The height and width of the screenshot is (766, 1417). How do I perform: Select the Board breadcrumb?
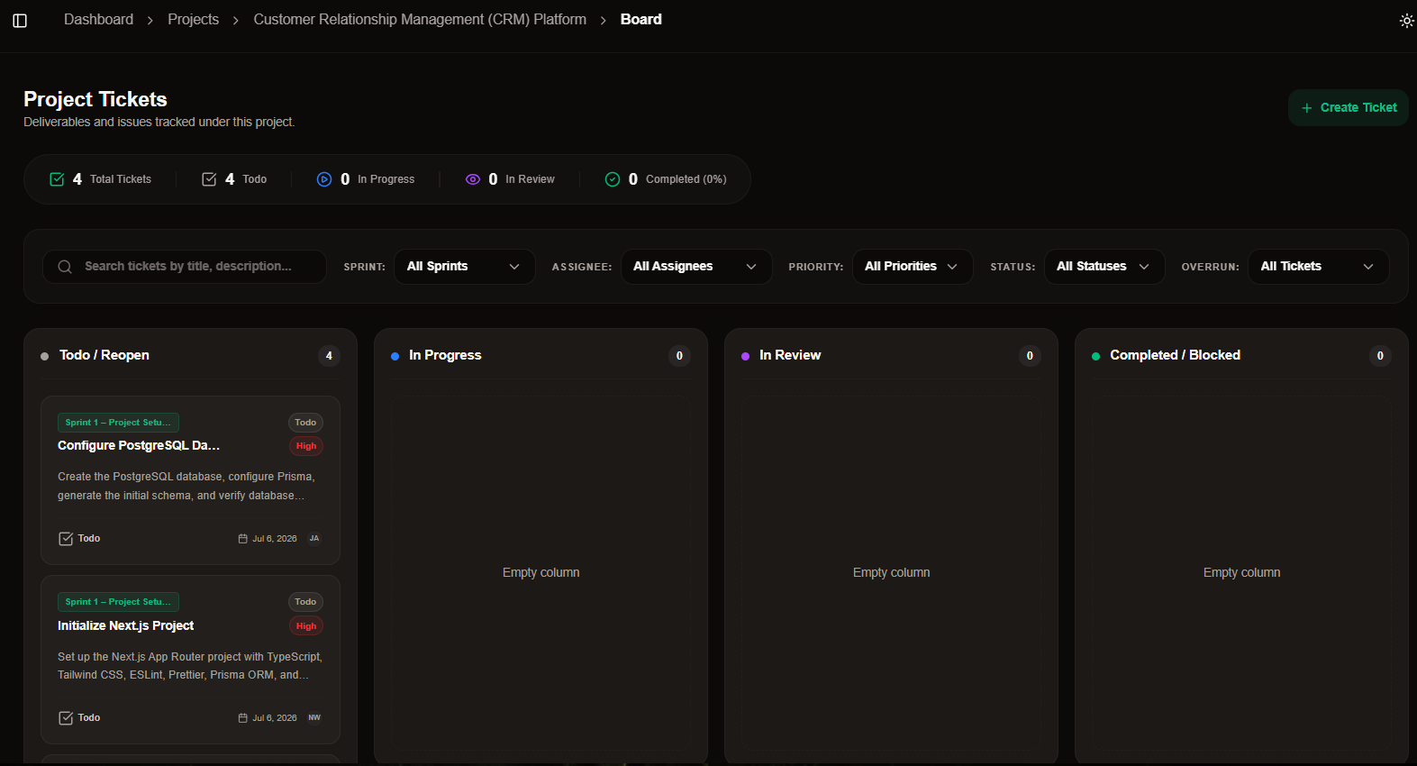[x=640, y=20]
